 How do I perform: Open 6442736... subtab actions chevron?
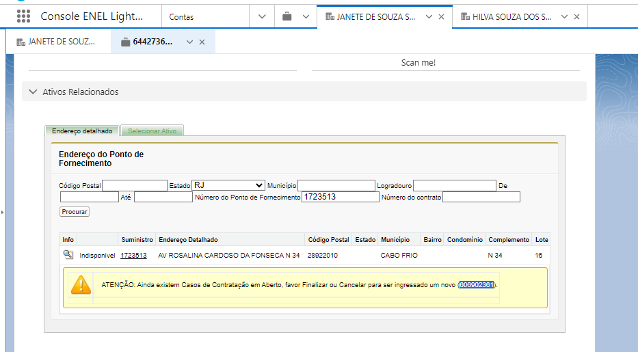click(x=189, y=42)
